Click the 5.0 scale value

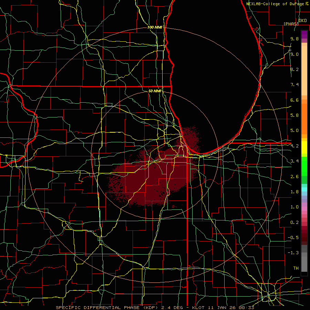[x=294, y=131]
